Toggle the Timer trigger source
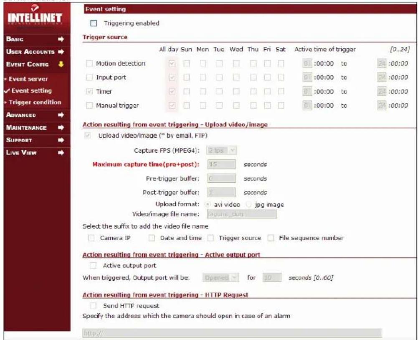 pos(89,91)
